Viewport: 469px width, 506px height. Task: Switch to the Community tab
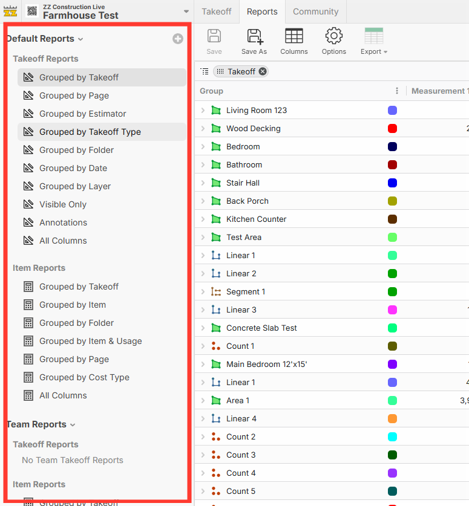pos(315,11)
